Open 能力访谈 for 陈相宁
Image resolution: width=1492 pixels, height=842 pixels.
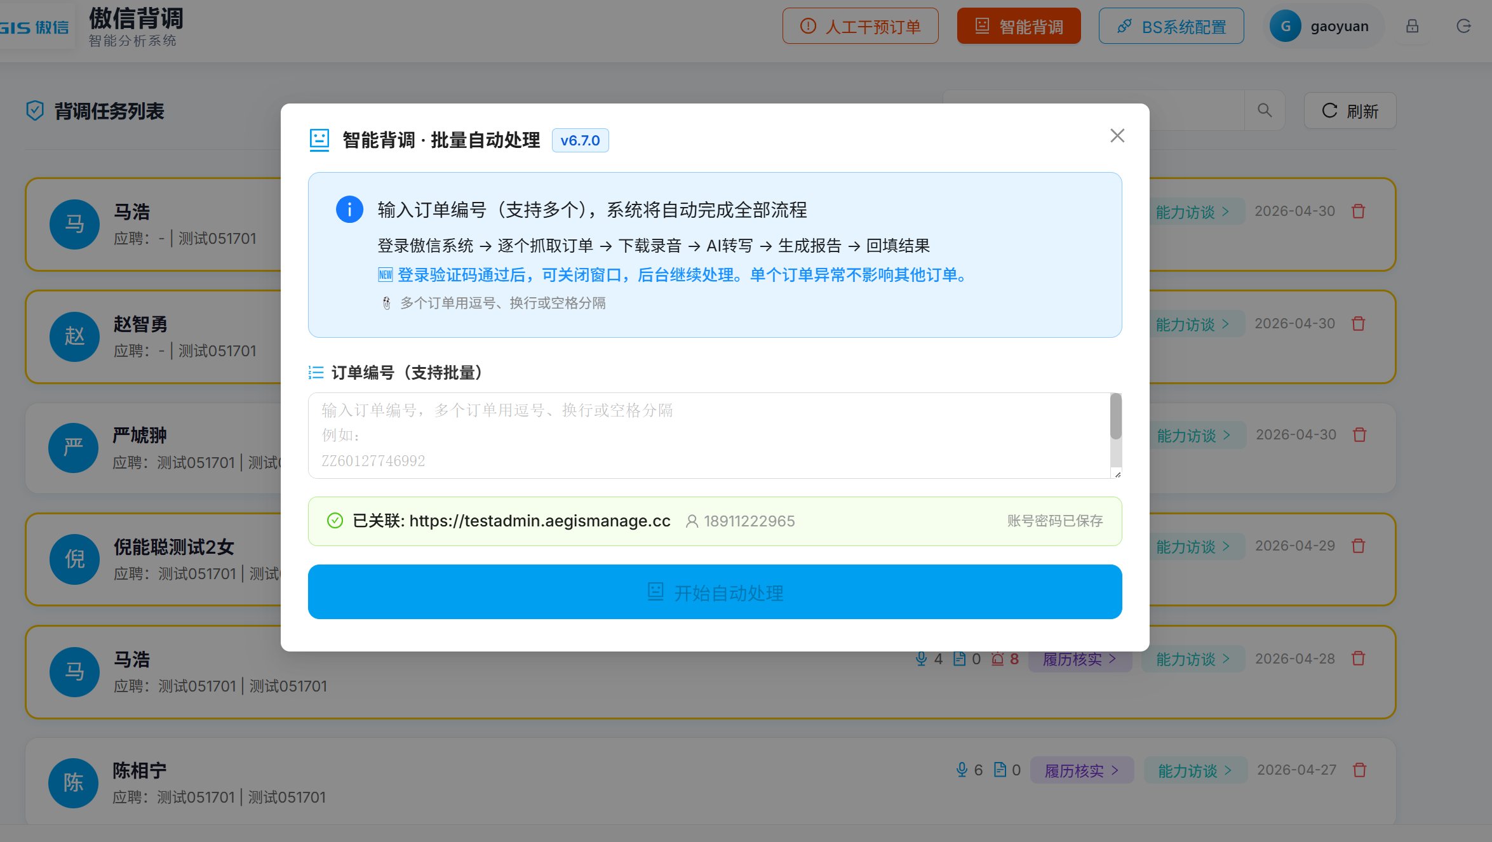[x=1195, y=770]
